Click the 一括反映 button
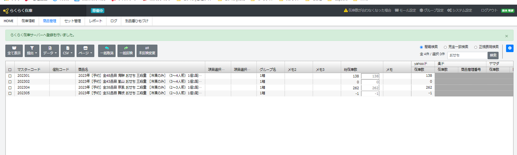Viewport: 517px width, 155px height. (126, 51)
